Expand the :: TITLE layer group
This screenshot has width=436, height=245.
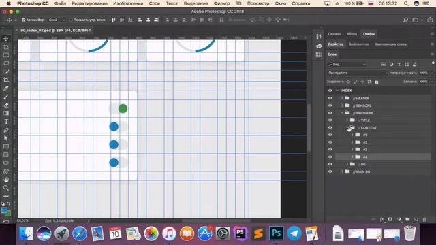pyautogui.click(x=347, y=120)
